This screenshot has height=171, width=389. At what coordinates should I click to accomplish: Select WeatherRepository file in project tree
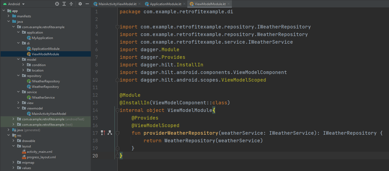click(x=45, y=87)
